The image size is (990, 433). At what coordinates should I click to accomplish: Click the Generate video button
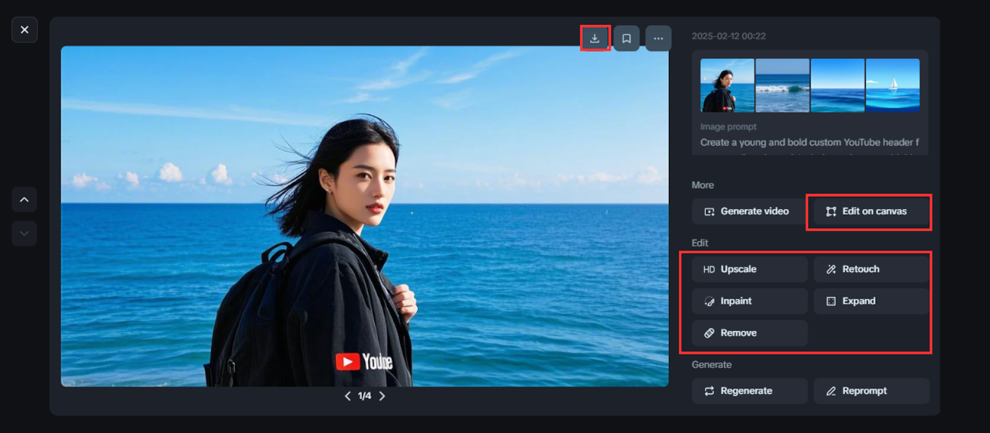(749, 212)
